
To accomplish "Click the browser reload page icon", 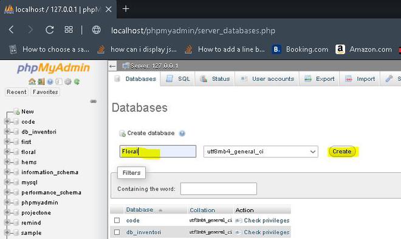I will tap(49, 30).
